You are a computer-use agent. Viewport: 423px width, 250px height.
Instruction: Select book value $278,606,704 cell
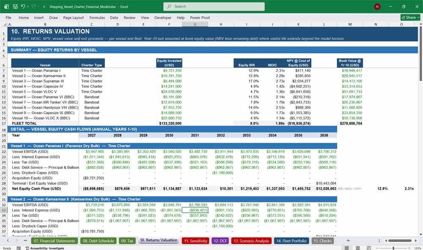(350, 123)
